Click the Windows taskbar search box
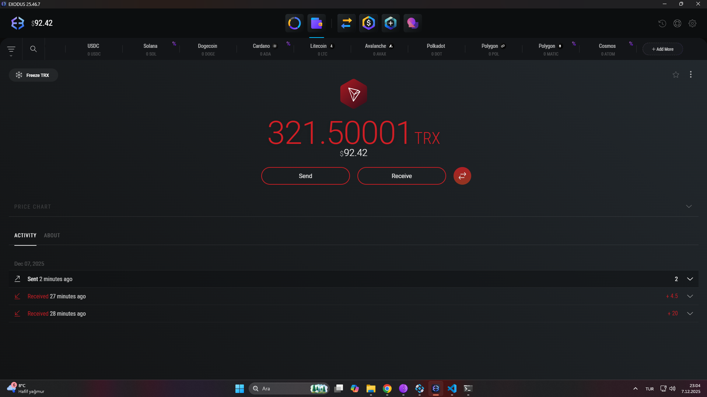The height and width of the screenshot is (397, 707). 289,389
